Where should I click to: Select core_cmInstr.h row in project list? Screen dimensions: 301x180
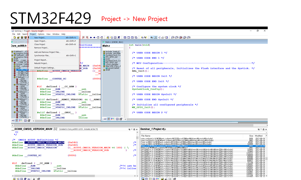pos(203,139)
